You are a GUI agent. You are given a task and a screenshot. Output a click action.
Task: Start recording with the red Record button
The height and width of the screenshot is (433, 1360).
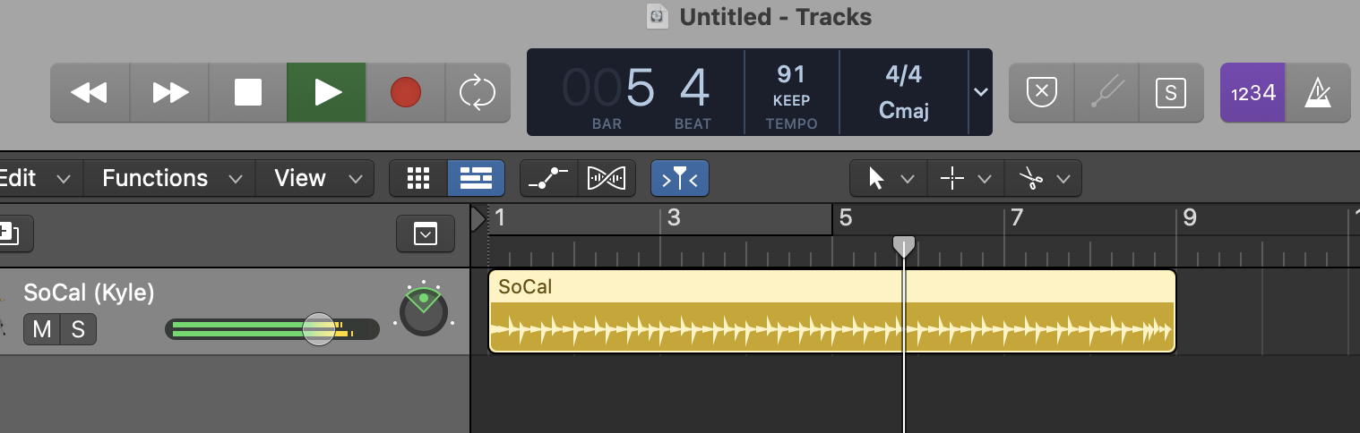tap(405, 92)
